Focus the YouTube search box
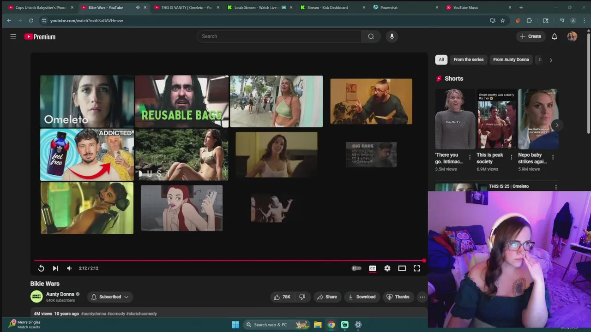Viewport: 591px width, 332px height. pos(279,36)
